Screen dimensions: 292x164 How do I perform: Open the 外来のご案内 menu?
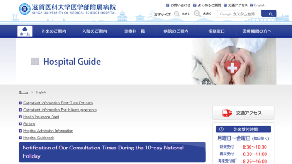(x=54, y=31)
